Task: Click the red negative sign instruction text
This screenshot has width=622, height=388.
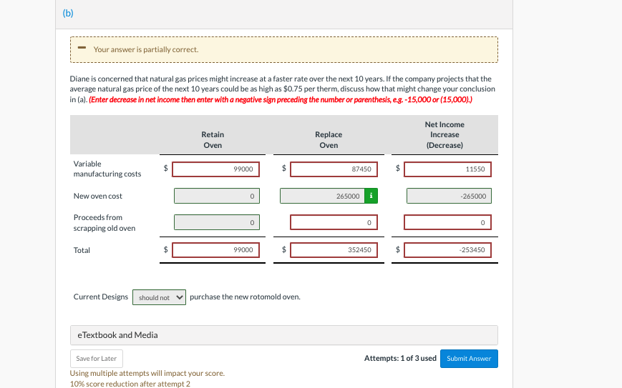Action: click(x=281, y=99)
